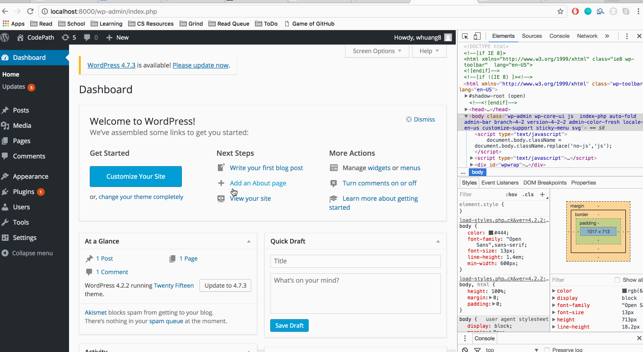
Task: Click the What's on your mind textarea
Action: (x=356, y=293)
